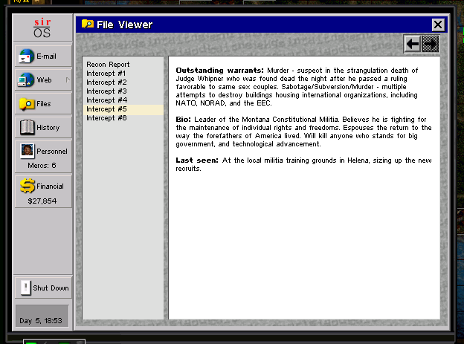Click the Outstanding warrants heading
This screenshot has height=344, width=464.
coord(219,71)
